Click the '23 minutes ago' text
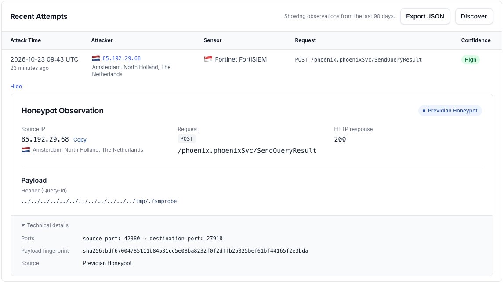 click(x=29, y=68)
